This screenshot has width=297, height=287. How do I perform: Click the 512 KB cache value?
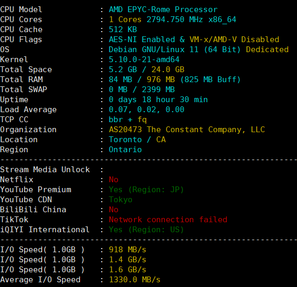(123, 29)
